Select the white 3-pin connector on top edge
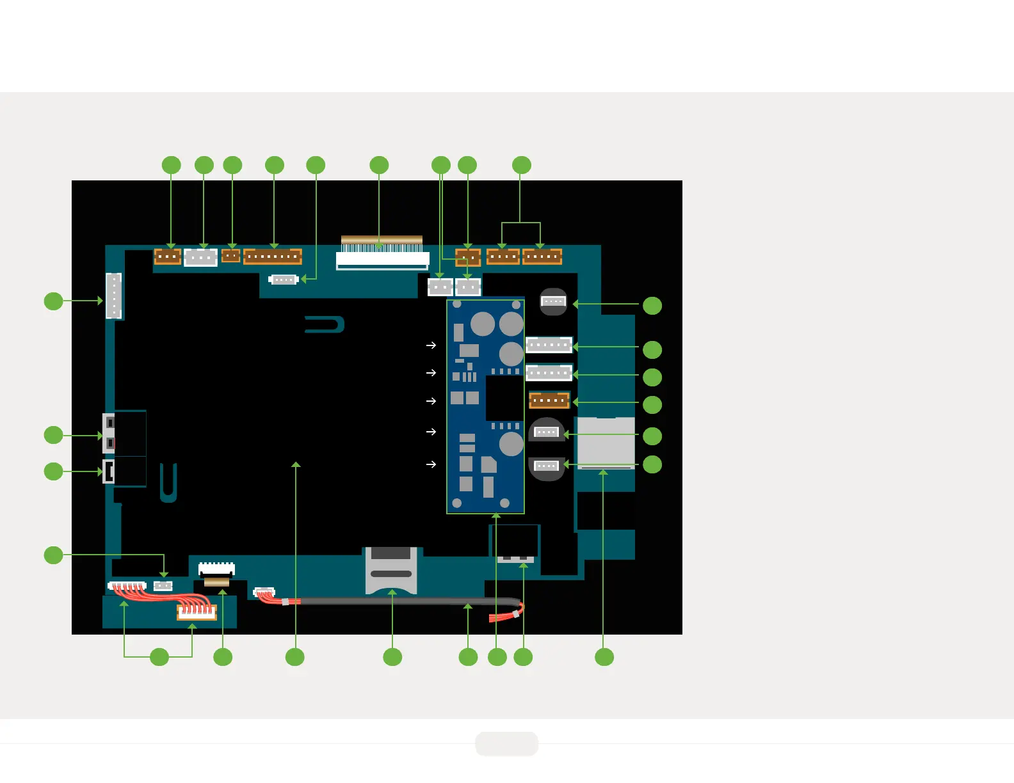Image resolution: width=1014 pixels, height=783 pixels. tap(201, 257)
